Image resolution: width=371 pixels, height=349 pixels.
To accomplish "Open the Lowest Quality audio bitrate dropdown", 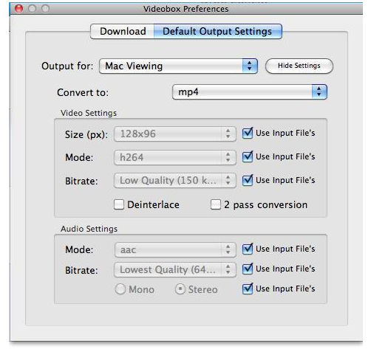I will tap(175, 270).
